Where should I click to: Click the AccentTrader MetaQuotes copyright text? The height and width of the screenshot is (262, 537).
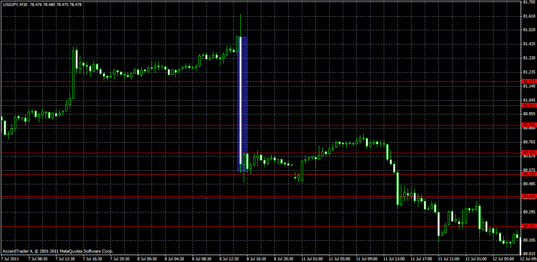(x=58, y=252)
